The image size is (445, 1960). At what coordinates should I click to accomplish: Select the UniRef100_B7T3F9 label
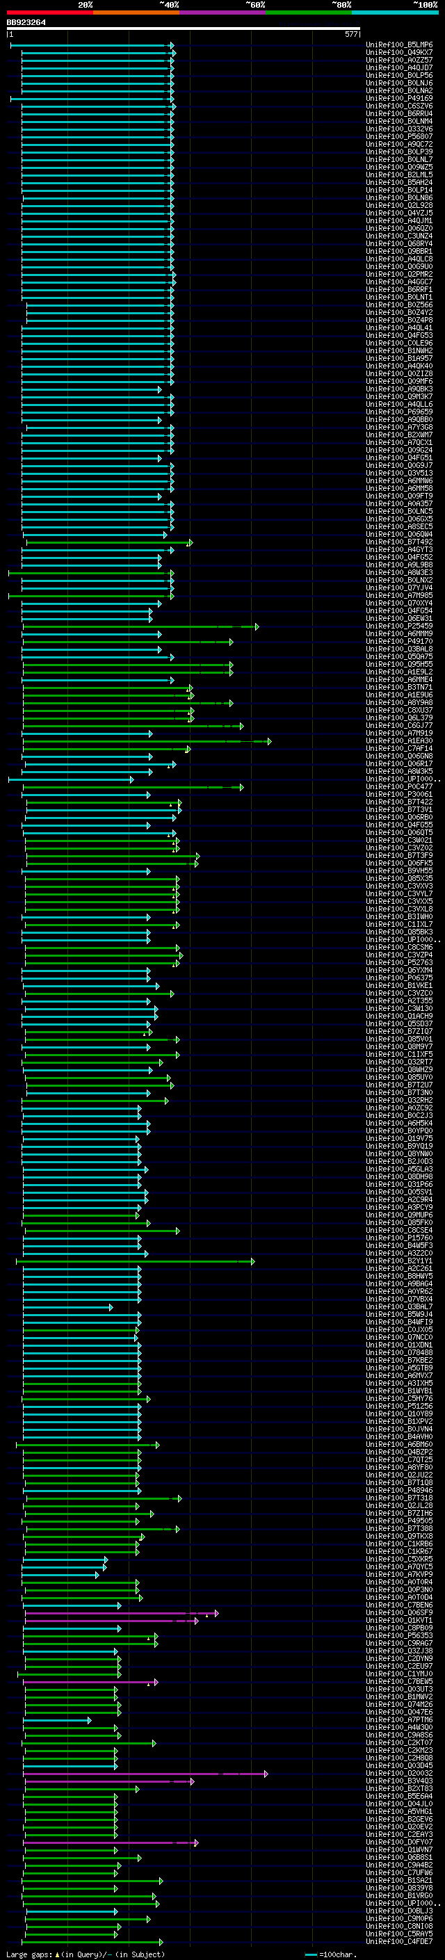[399, 855]
